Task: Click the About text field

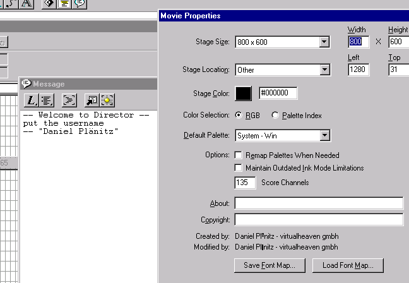Action: (319, 203)
